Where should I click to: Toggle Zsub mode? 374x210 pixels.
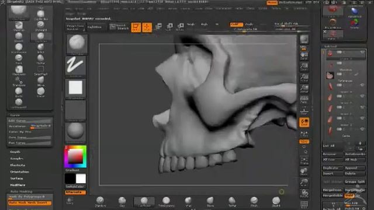tap(249, 24)
